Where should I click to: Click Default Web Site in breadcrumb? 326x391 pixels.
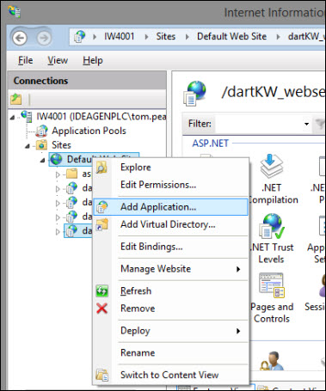[x=231, y=36]
